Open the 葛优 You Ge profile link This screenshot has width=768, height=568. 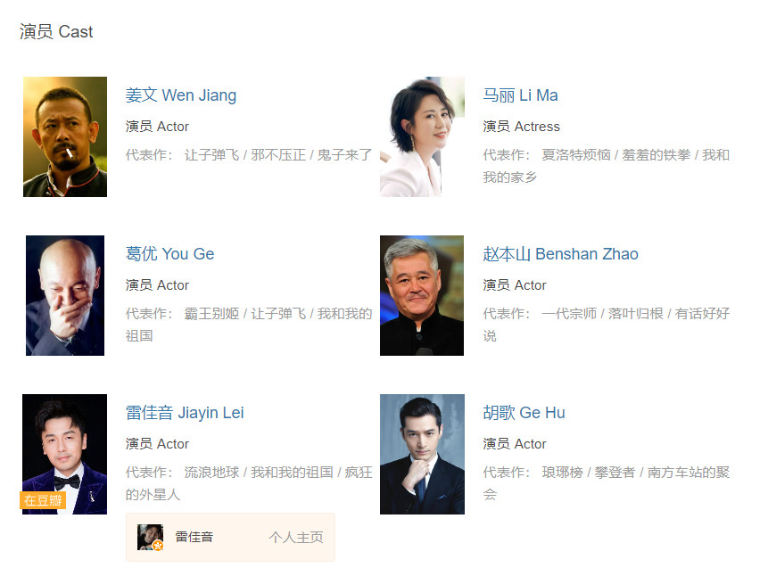pyautogui.click(x=169, y=253)
